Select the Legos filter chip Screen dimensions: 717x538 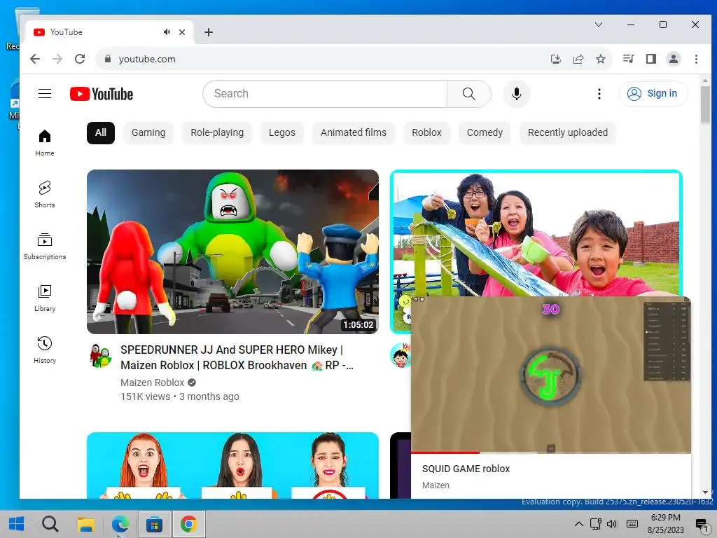pos(282,132)
